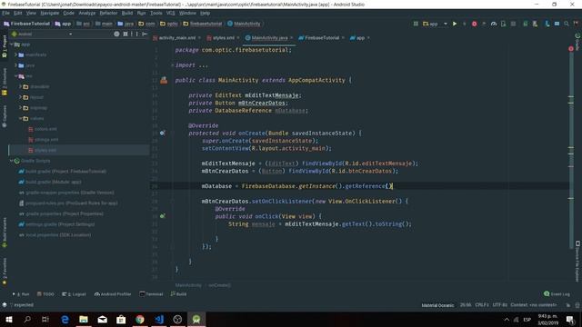
Task: Click the locate target icon in the Project panel header
Action: coord(116,34)
